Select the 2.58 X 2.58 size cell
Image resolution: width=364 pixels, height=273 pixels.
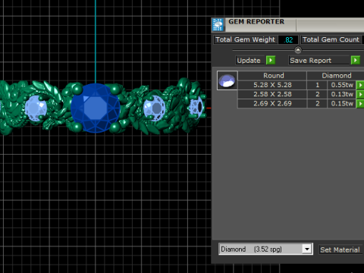coord(272,94)
